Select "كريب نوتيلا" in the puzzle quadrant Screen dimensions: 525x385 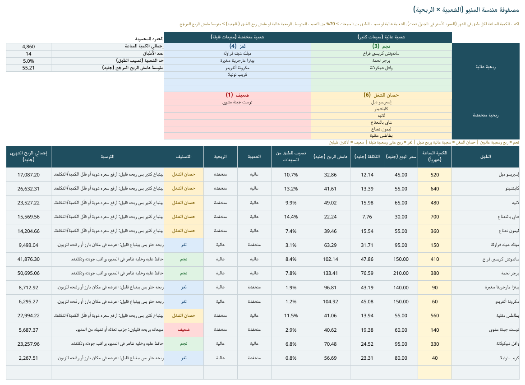237,75
